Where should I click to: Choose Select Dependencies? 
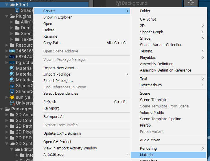point(82,94)
